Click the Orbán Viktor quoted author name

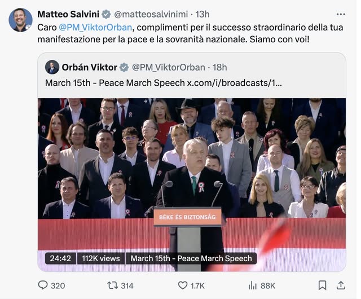(89, 68)
